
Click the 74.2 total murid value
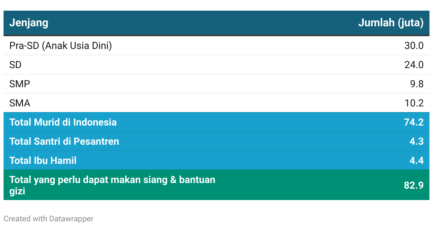tap(414, 122)
